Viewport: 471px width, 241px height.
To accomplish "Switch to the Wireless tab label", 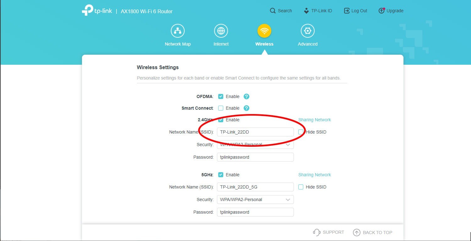I will click(264, 44).
